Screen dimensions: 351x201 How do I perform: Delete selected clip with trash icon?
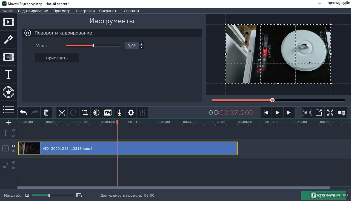tap(46, 113)
